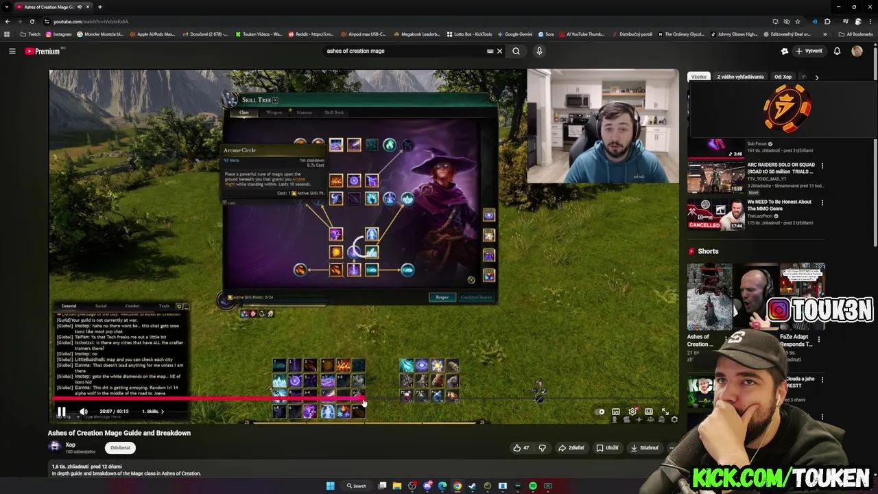878x494 pixels.
Task: Open the All Bookmarks folder
Action: [x=855, y=34]
